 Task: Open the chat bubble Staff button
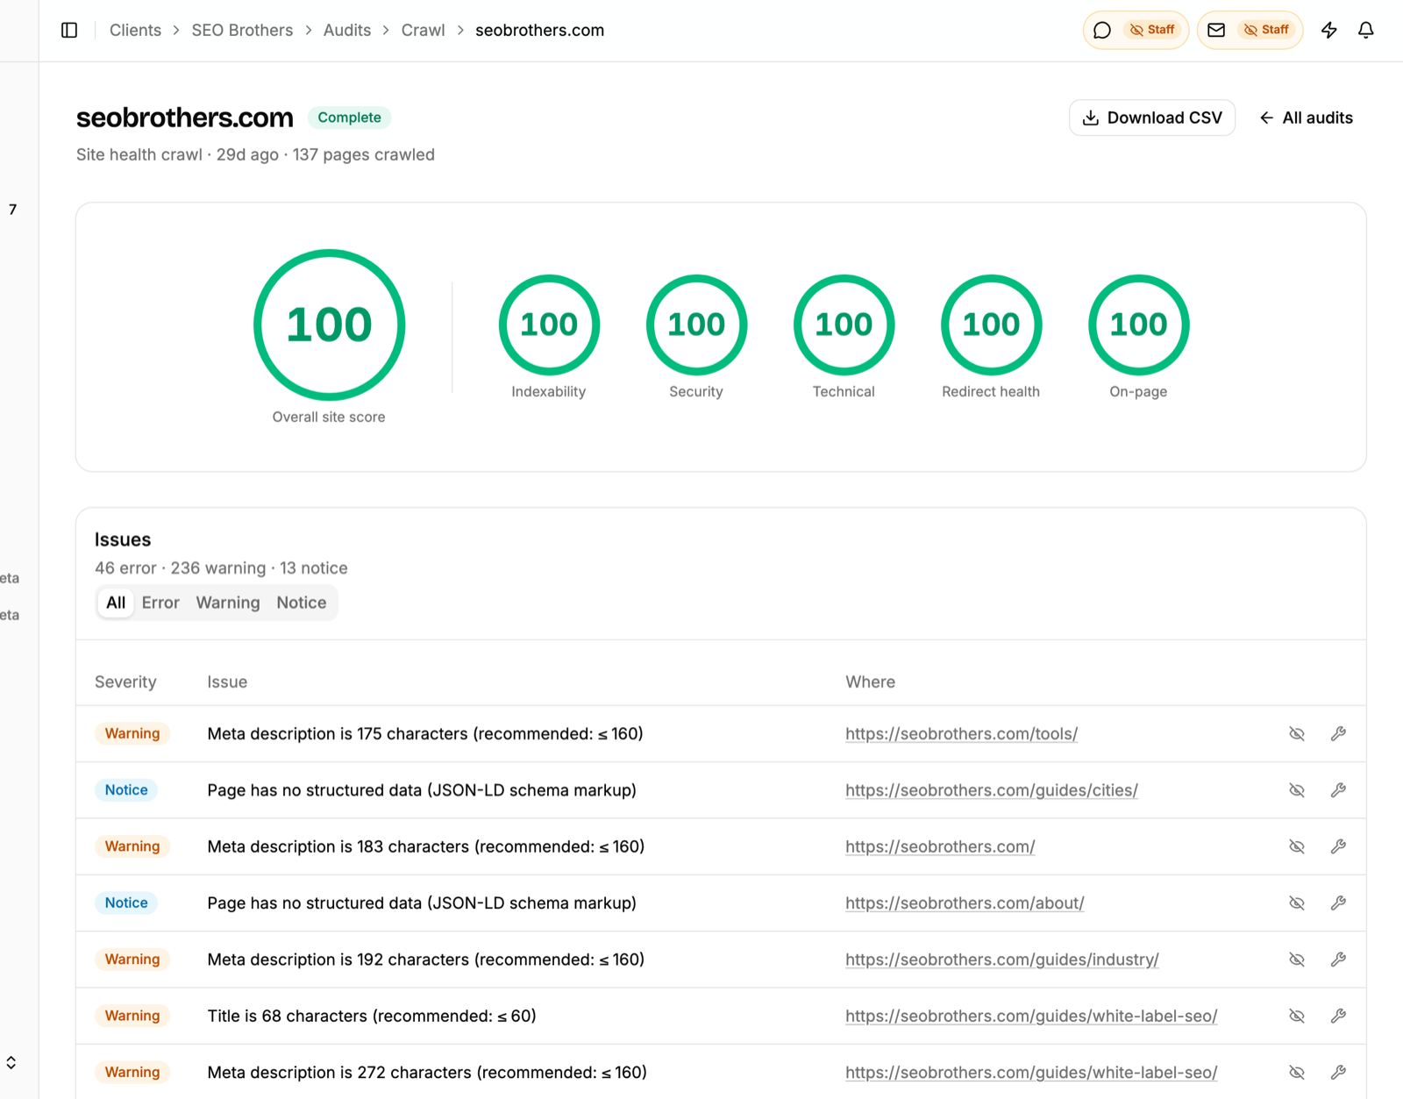pyautogui.click(x=1136, y=31)
